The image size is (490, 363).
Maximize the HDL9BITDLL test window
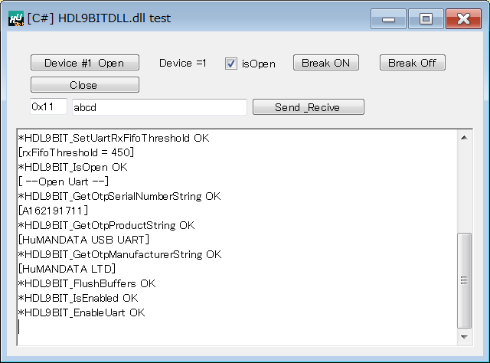coord(426,19)
